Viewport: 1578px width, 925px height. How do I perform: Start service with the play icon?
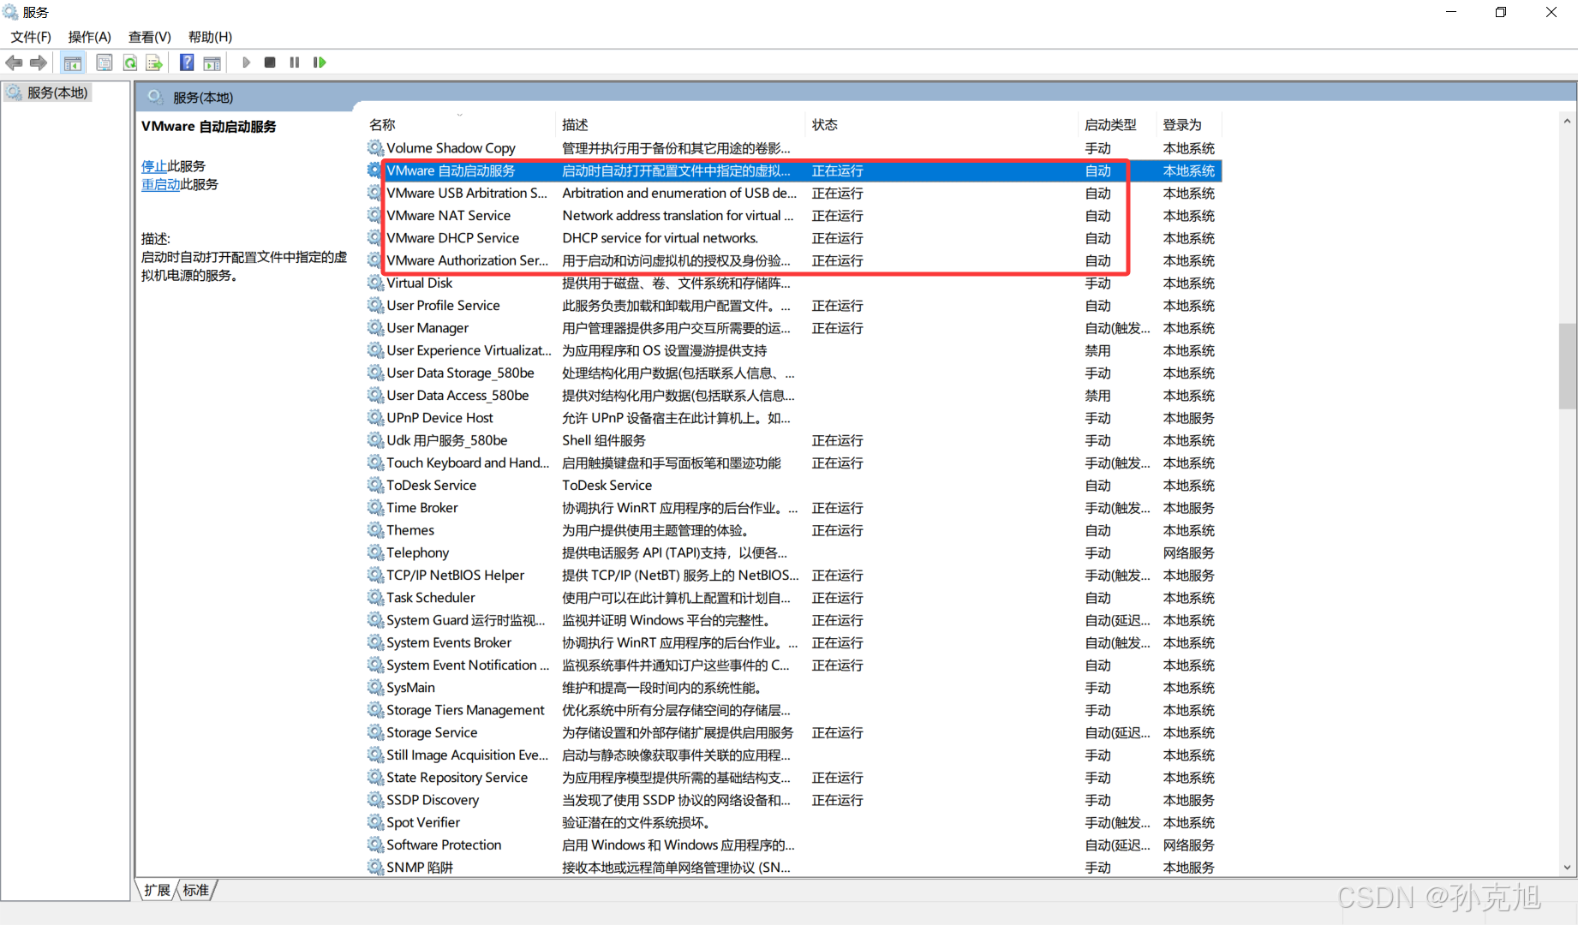pos(247,63)
